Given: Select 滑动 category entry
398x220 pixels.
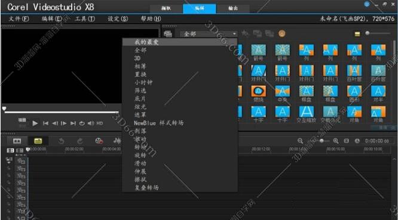Looking at the screenshot, I should point(140,163).
